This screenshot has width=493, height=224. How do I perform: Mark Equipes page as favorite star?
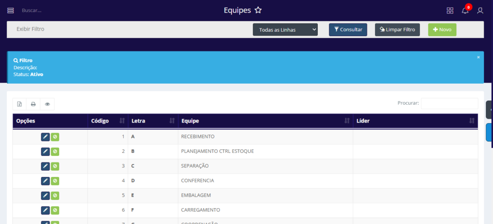pyautogui.click(x=258, y=11)
